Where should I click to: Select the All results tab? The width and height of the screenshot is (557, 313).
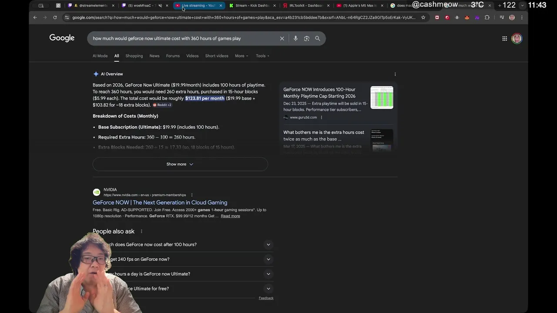tap(117, 56)
